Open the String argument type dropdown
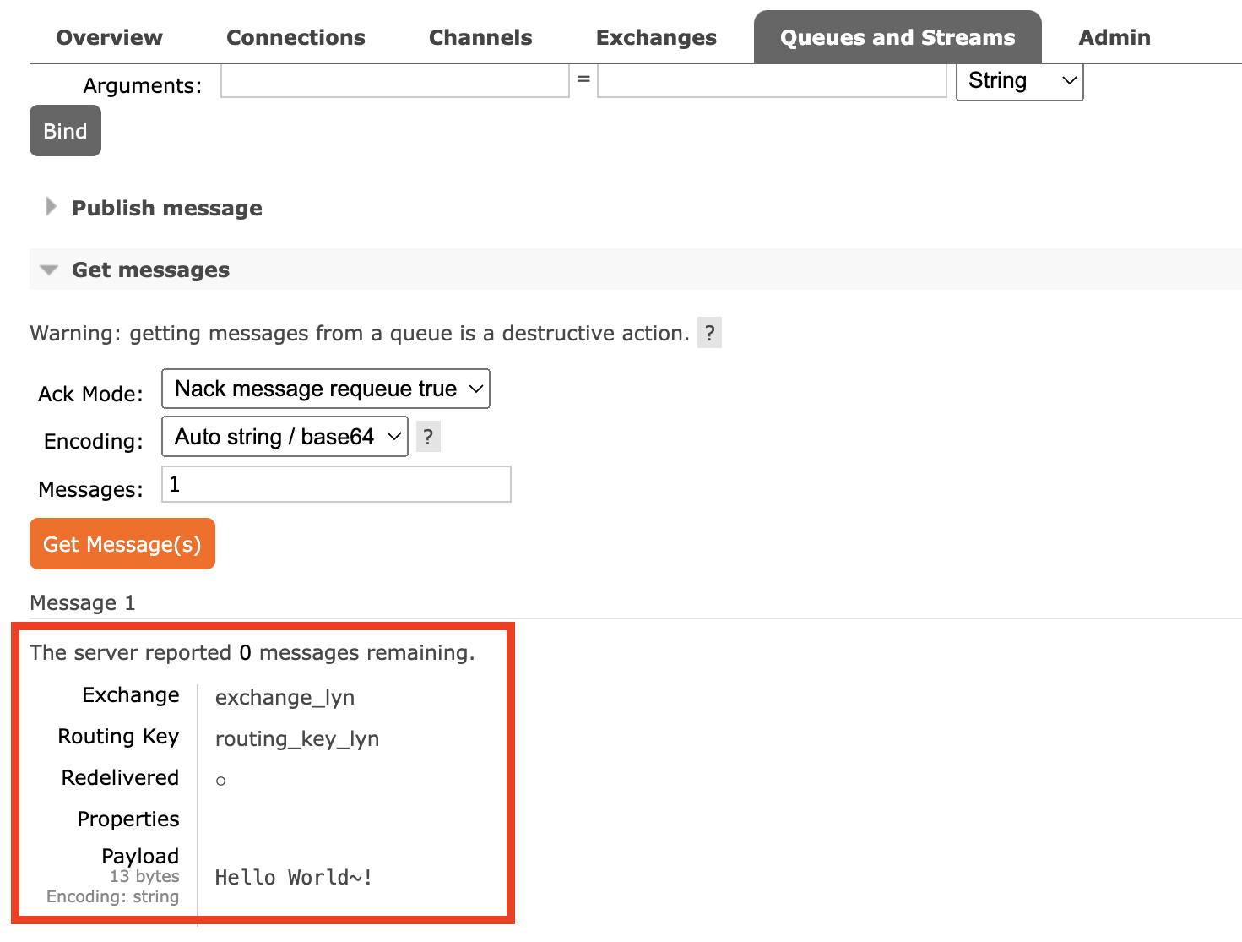 pos(1019,81)
